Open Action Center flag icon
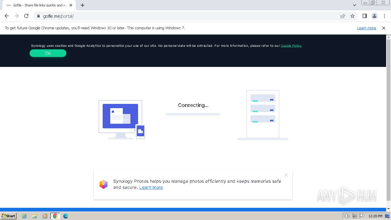The height and width of the screenshot is (220, 391). pos(362,216)
